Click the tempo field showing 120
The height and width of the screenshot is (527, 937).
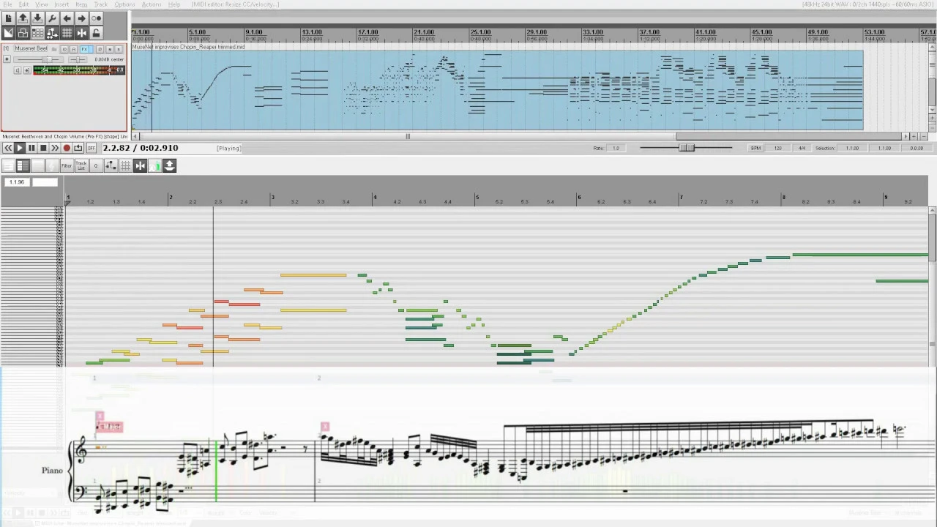[x=777, y=148]
